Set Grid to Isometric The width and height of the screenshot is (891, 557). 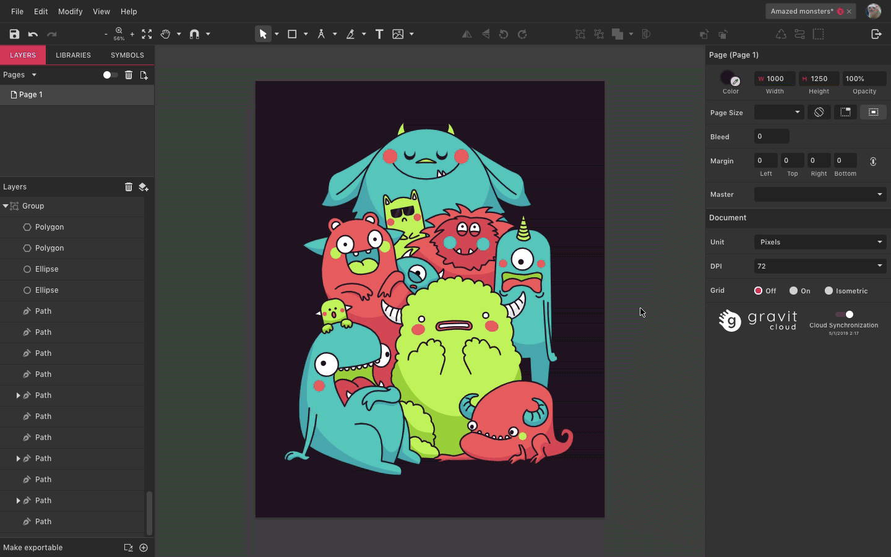point(829,290)
